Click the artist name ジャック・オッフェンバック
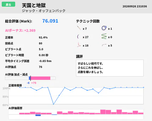The height and width of the screenshot is (121, 152). click(44, 11)
